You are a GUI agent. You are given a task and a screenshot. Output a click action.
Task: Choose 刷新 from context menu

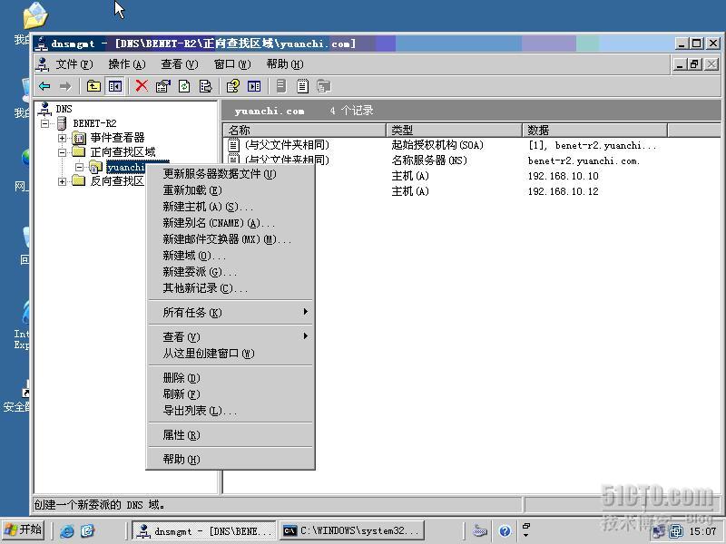point(231,394)
